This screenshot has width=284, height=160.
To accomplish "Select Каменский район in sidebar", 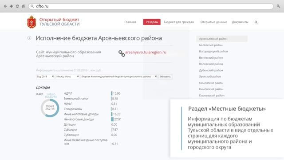I will 211,83.
